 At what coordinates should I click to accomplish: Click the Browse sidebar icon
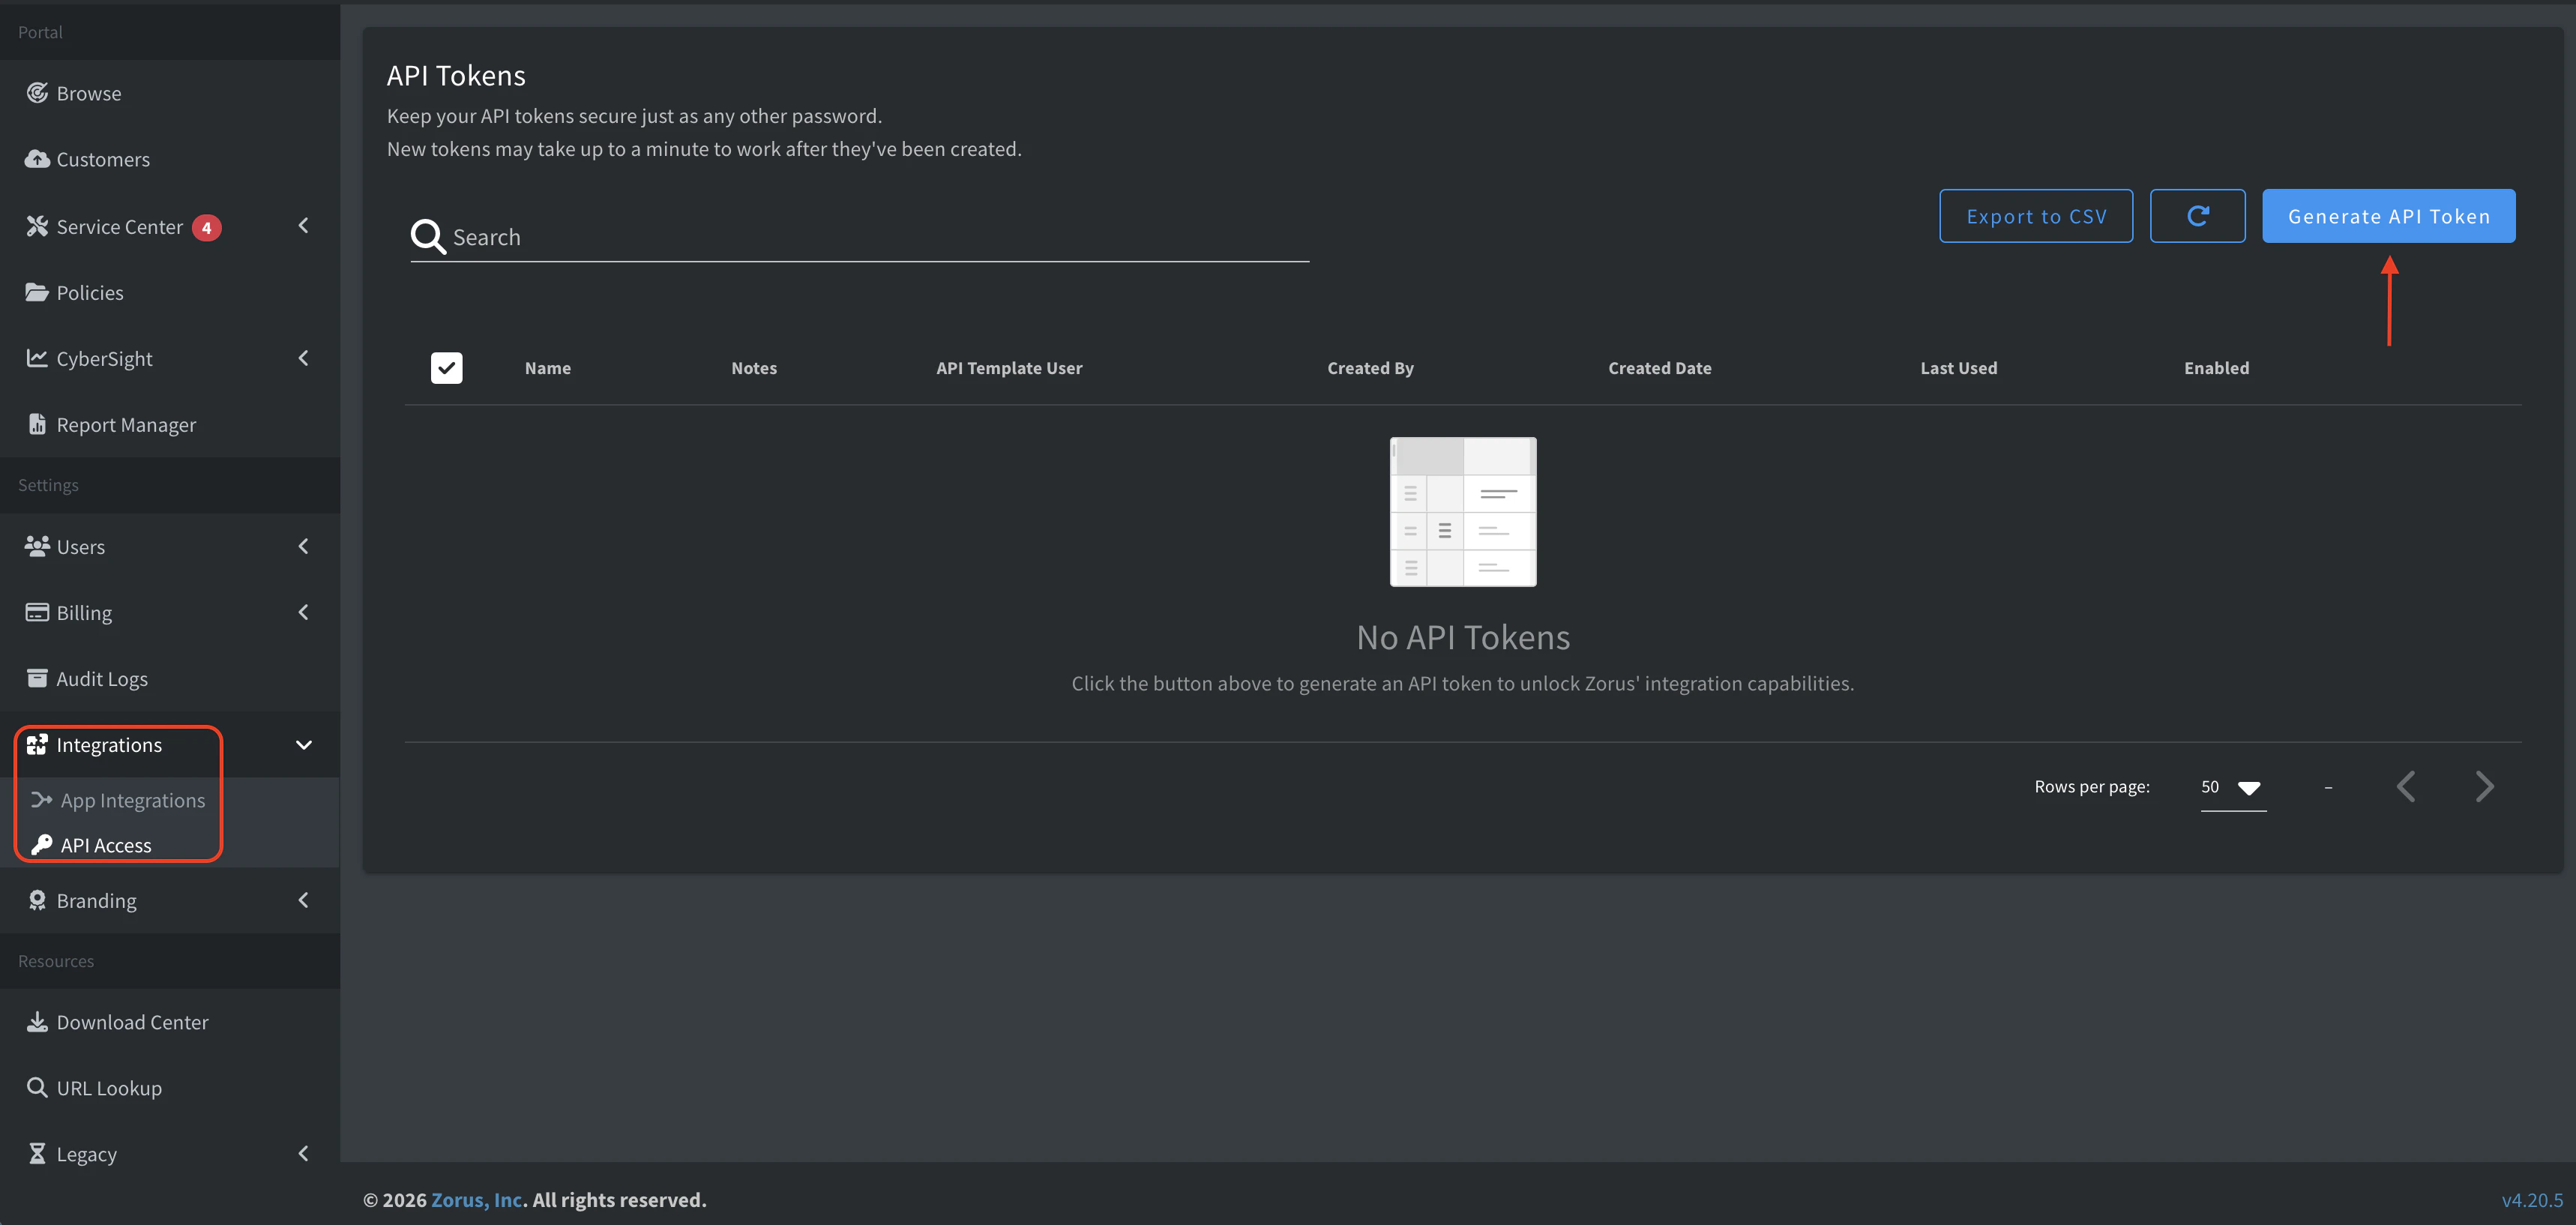(37, 93)
